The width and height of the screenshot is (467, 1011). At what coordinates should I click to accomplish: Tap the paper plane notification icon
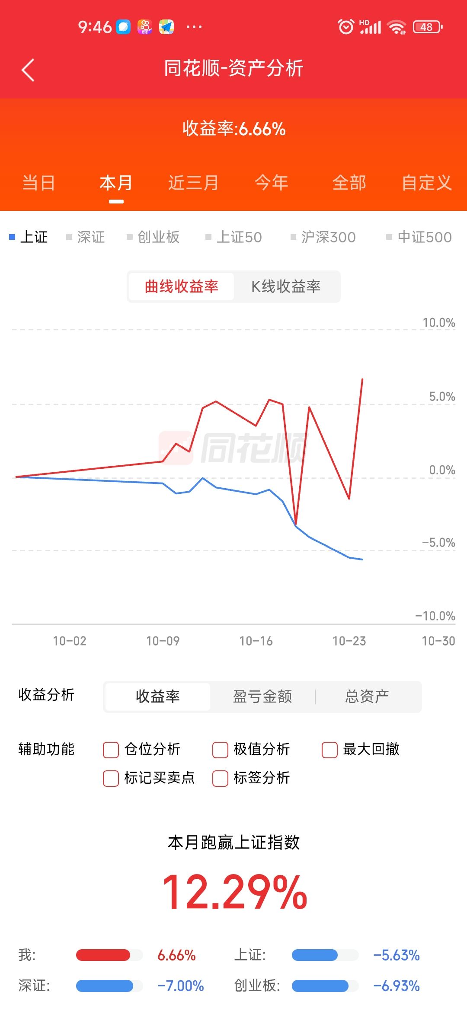[166, 27]
